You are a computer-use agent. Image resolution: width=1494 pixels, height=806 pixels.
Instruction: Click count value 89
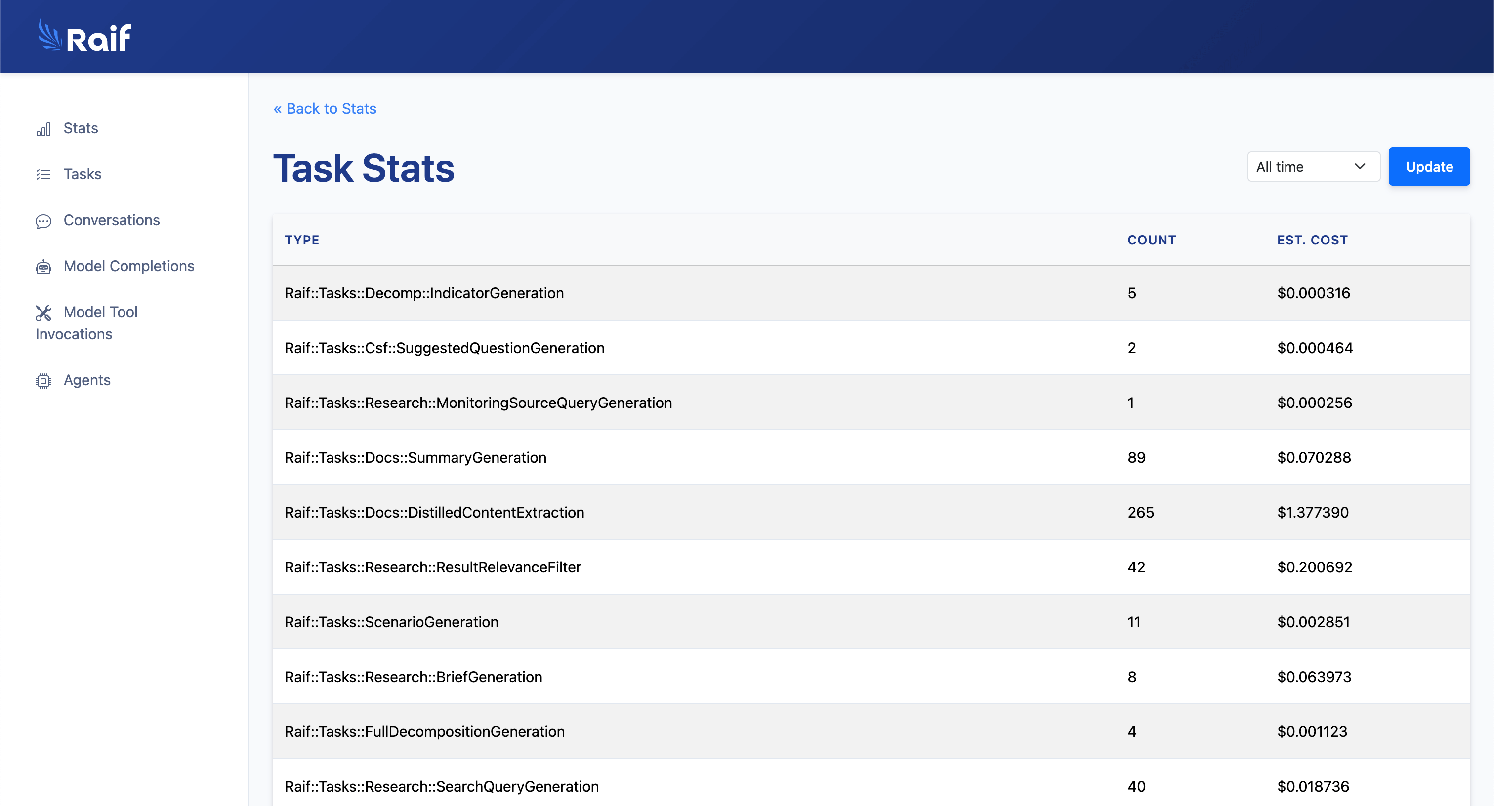coord(1136,457)
